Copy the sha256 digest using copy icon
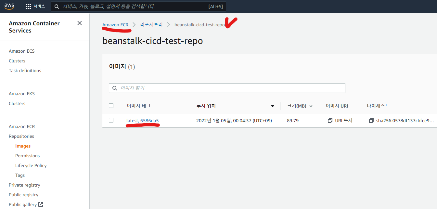 [371, 121]
